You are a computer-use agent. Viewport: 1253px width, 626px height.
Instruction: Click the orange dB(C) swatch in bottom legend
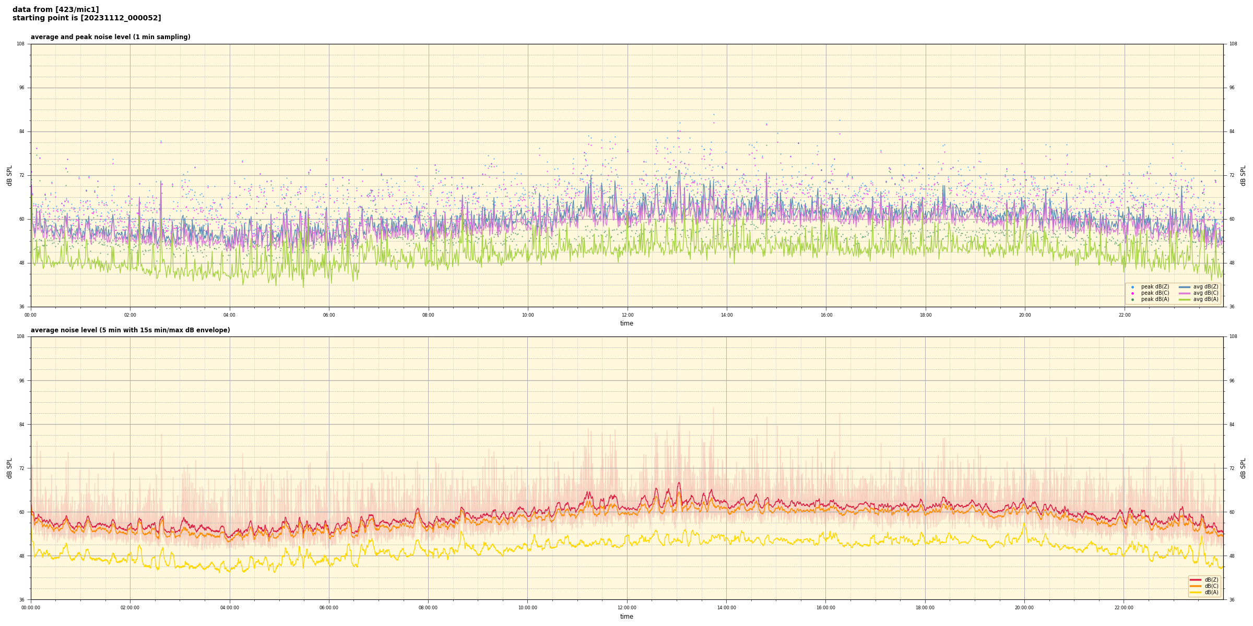point(1196,586)
